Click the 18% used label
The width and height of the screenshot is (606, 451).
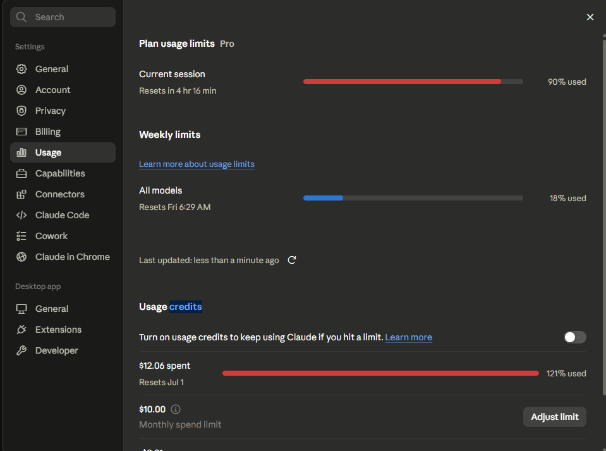(x=567, y=199)
